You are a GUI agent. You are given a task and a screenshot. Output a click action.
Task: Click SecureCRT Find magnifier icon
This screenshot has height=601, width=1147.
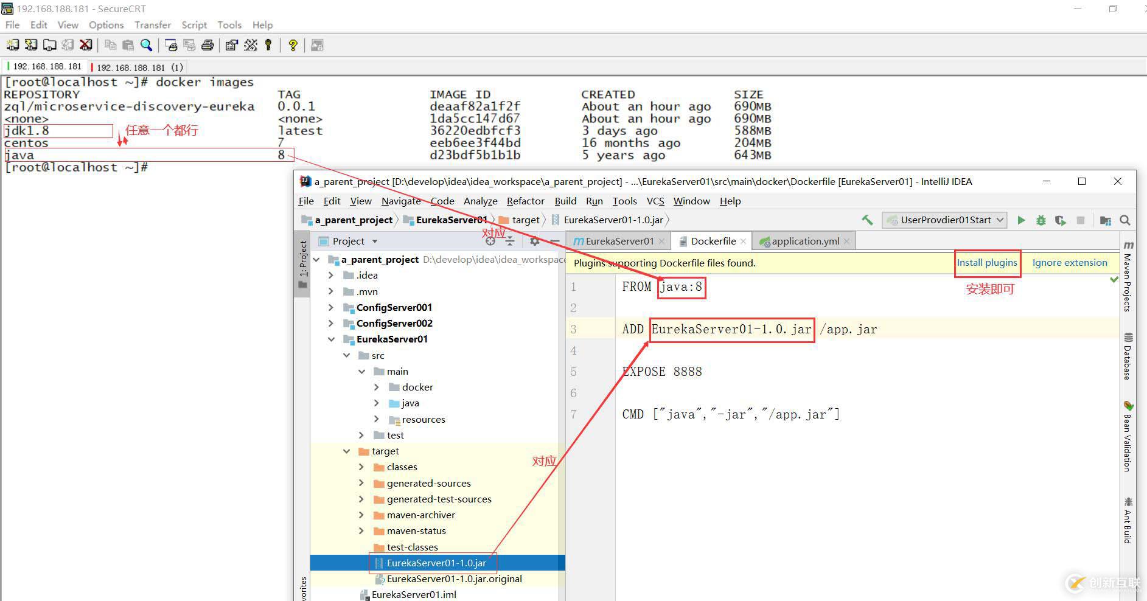click(147, 45)
